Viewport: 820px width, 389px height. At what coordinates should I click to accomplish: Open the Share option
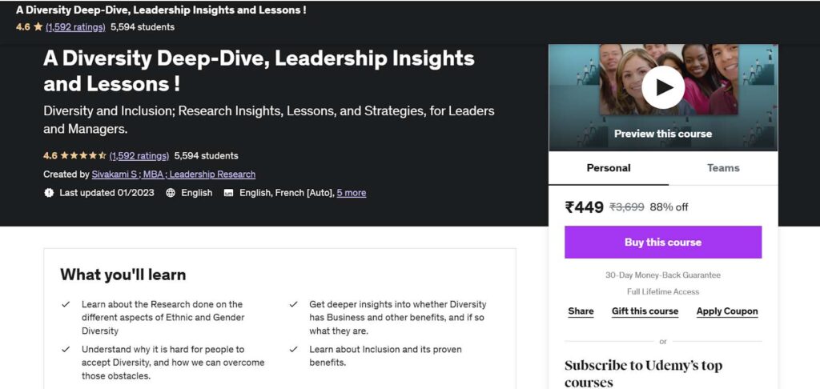(x=581, y=311)
